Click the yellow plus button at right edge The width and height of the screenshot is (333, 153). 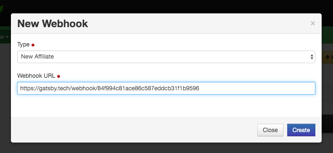coord(327,57)
